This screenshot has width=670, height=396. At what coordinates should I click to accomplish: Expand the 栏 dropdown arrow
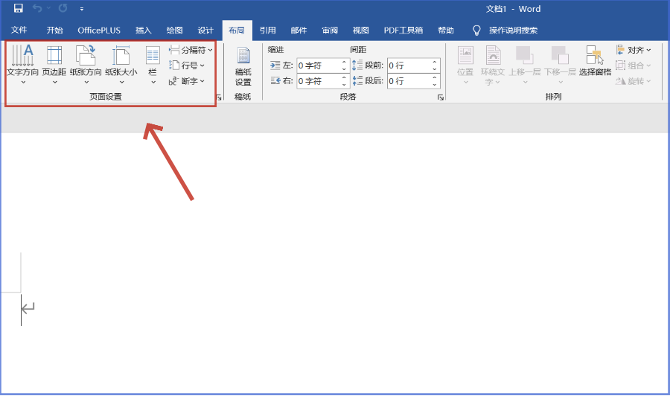(x=153, y=82)
